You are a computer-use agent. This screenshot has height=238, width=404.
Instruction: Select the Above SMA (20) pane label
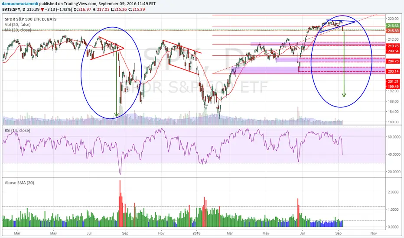20,183
